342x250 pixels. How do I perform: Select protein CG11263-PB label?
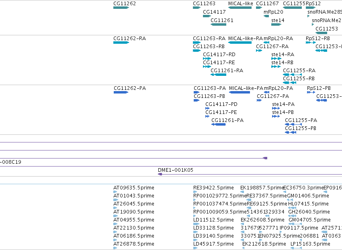tap(209, 96)
